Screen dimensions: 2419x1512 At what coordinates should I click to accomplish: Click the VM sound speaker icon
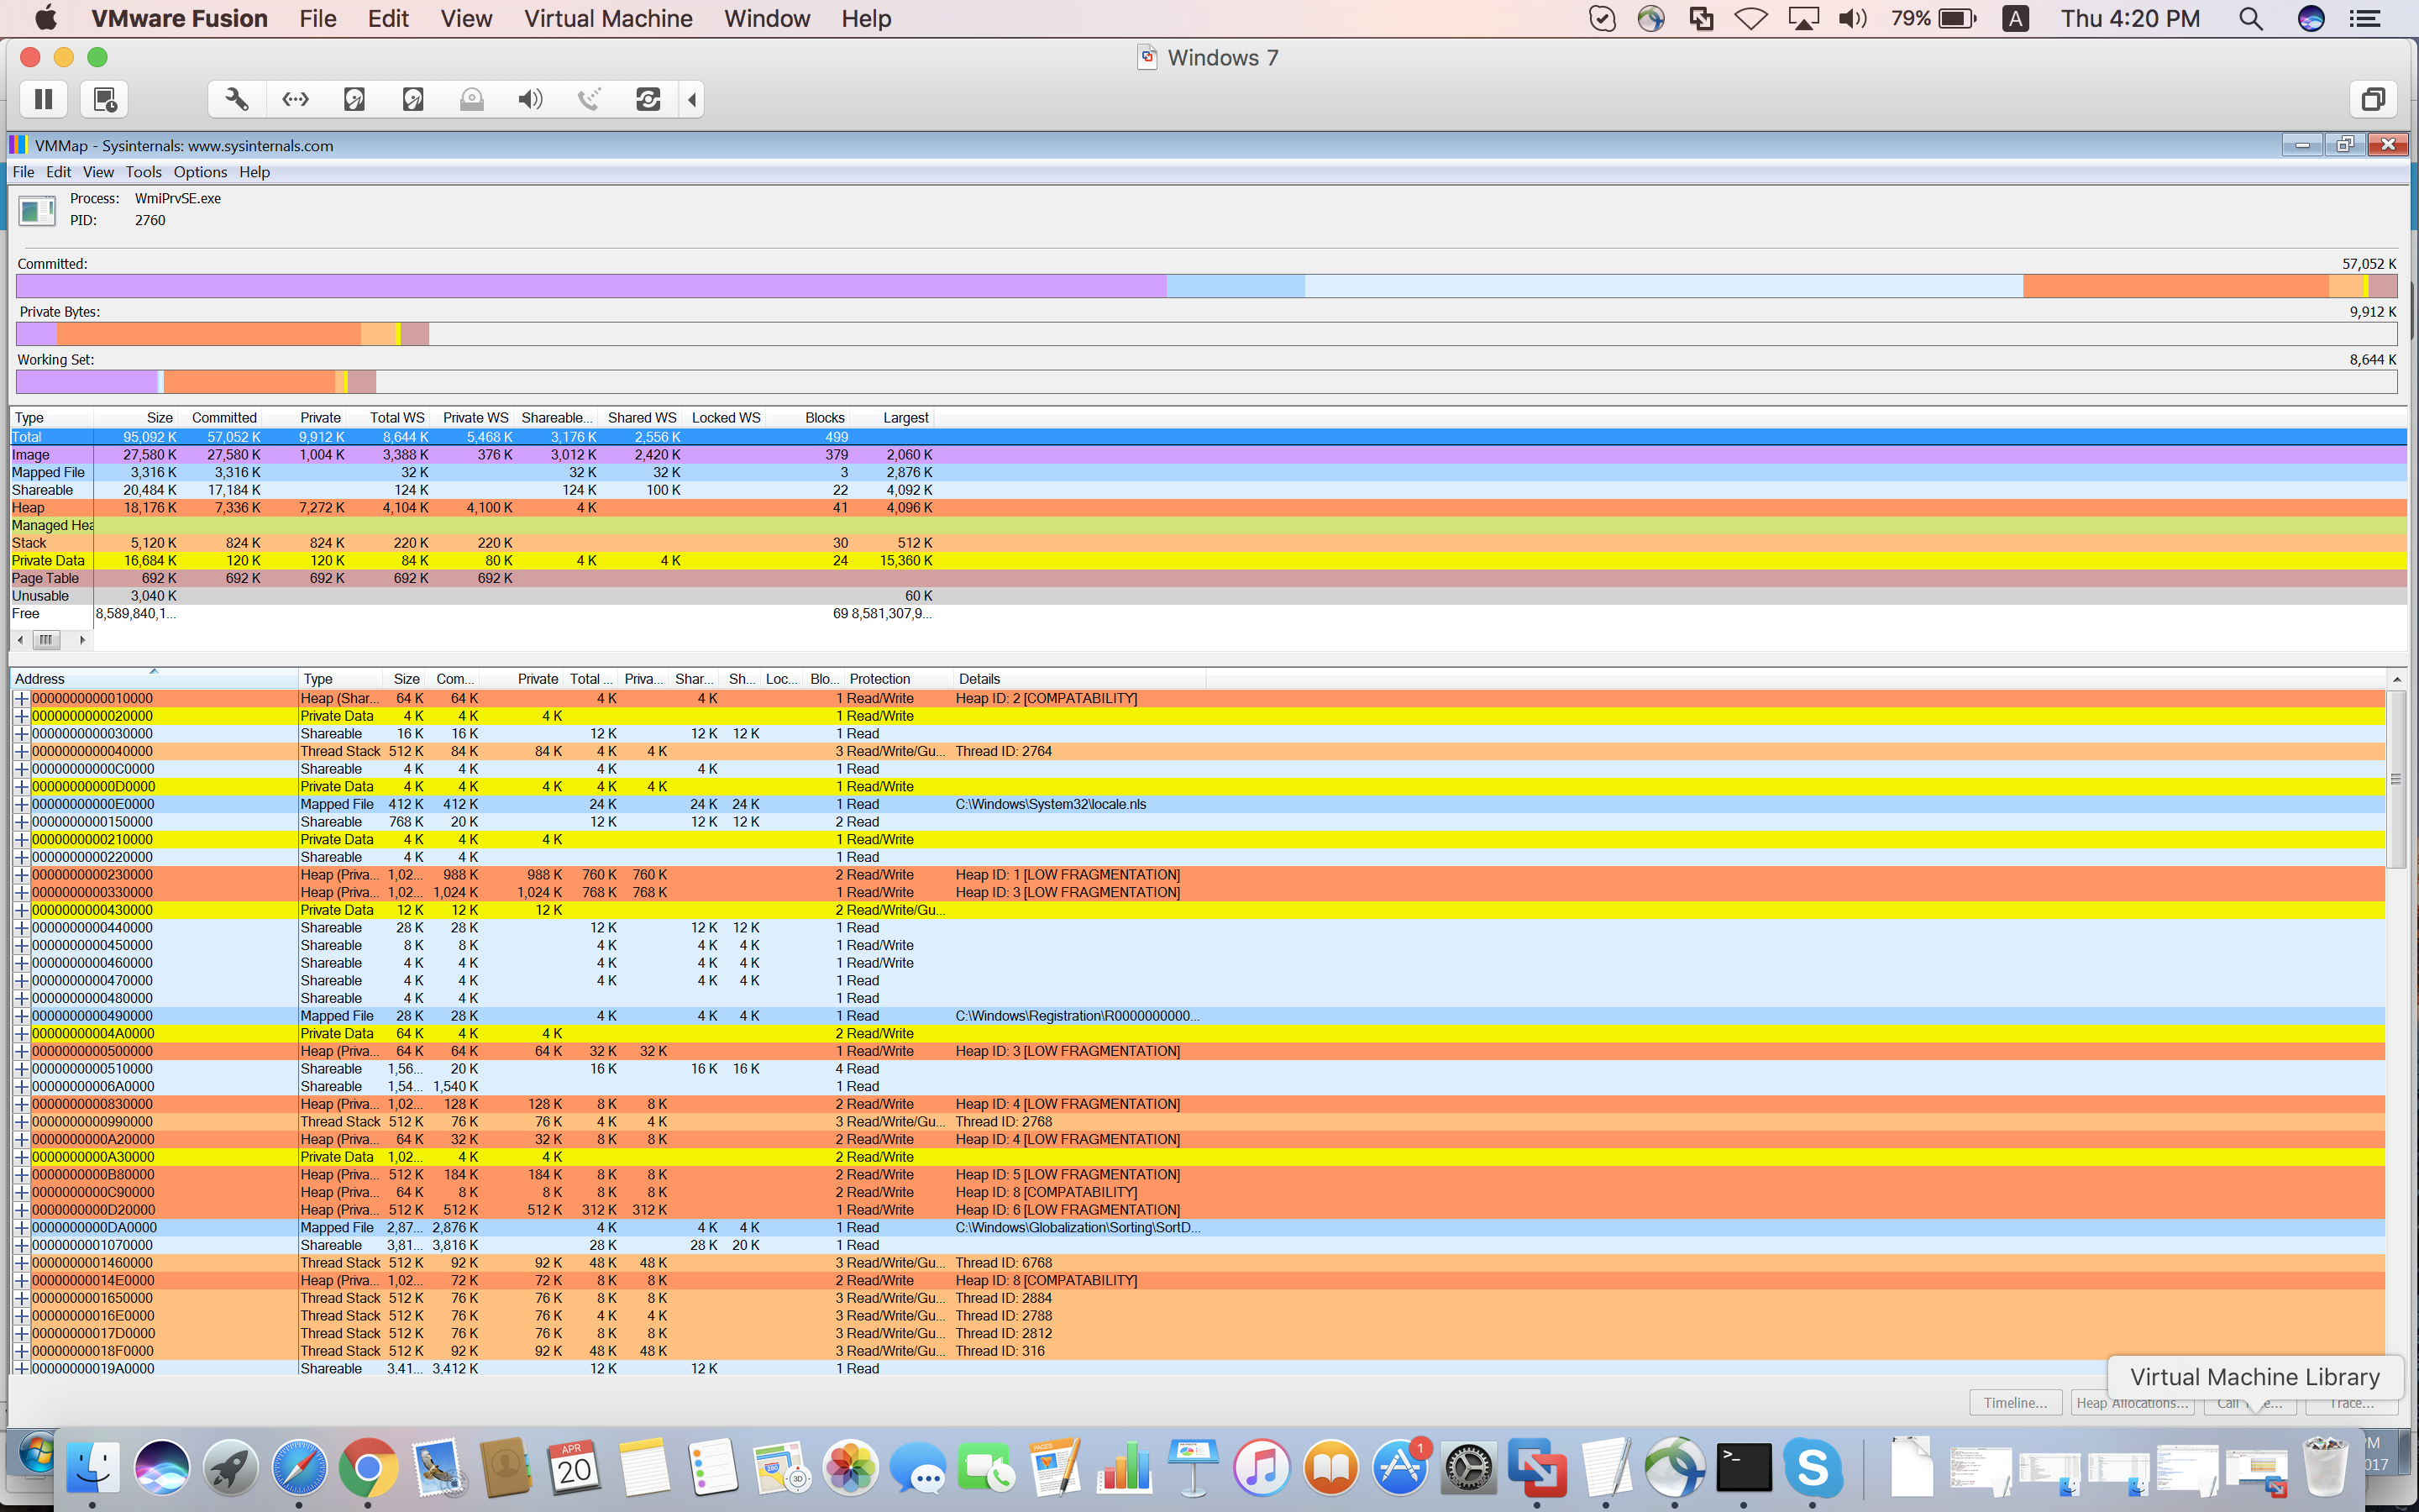click(x=531, y=99)
